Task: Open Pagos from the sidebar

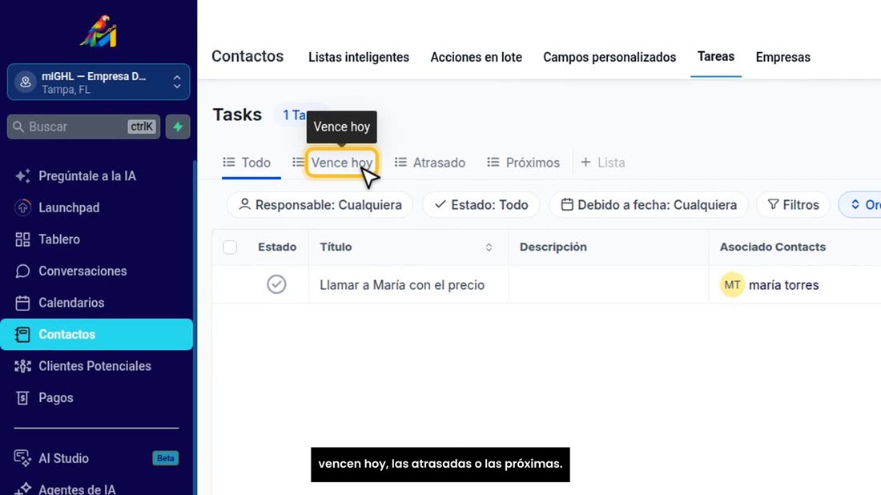Action: (x=55, y=398)
